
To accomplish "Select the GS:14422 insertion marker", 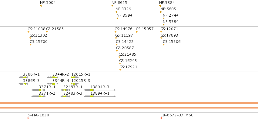I will [117, 44].
